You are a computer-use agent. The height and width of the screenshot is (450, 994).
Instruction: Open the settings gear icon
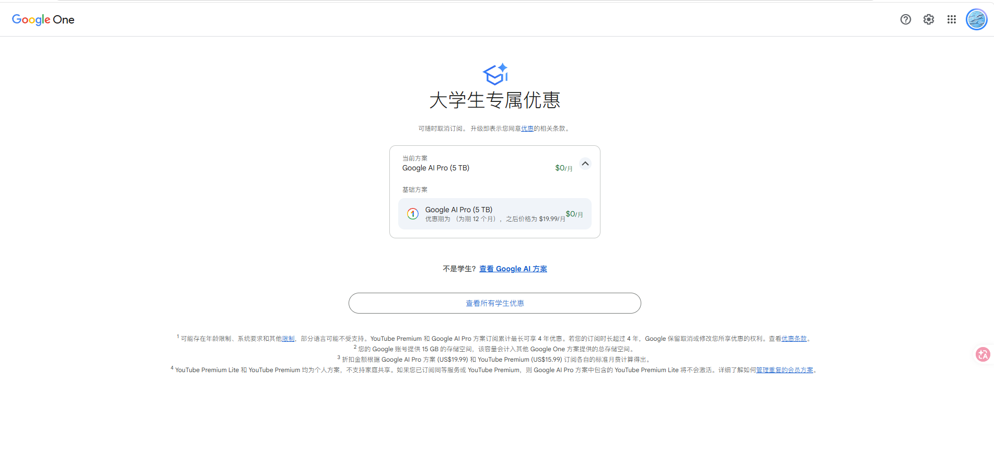[x=929, y=19]
